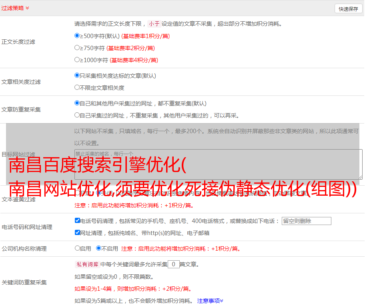
Task: Expand the 过滤策略 section chevron
Action: (x=27, y=8)
